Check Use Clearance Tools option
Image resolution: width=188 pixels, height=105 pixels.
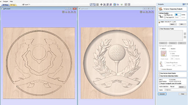click(160, 29)
